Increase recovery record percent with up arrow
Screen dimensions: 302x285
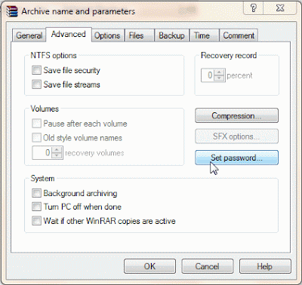(219, 72)
